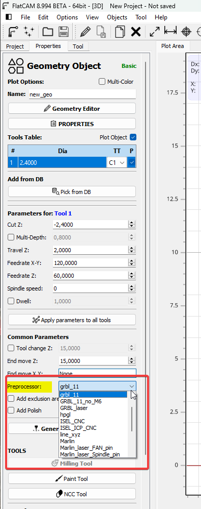This screenshot has height=509, width=201.
Task: Click the Travel Z value field
Action: coord(90,250)
